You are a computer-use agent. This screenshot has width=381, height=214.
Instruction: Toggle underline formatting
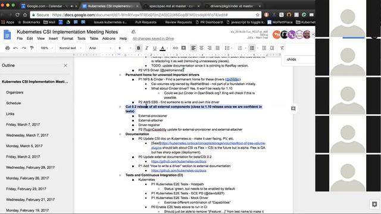pos(155,48)
